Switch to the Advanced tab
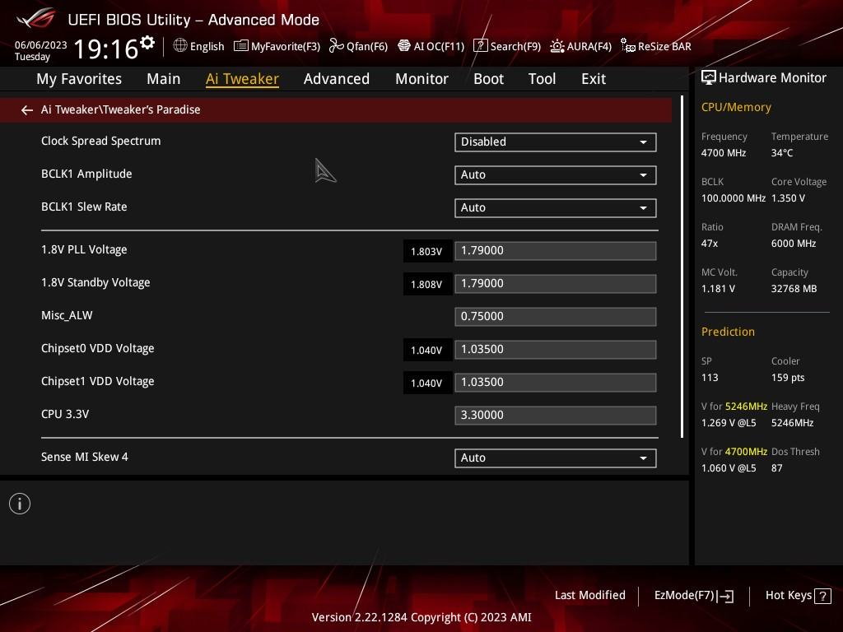 click(x=337, y=79)
